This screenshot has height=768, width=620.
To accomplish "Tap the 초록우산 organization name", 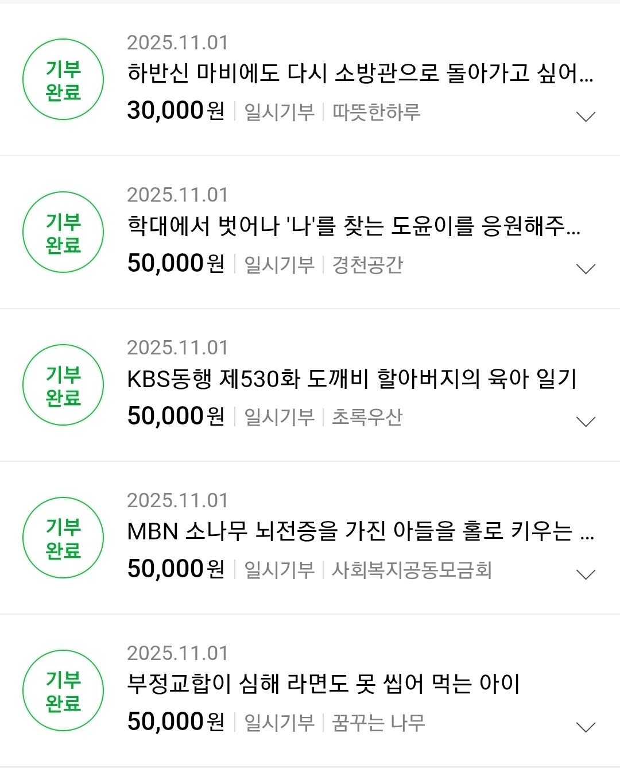I will coord(367,418).
